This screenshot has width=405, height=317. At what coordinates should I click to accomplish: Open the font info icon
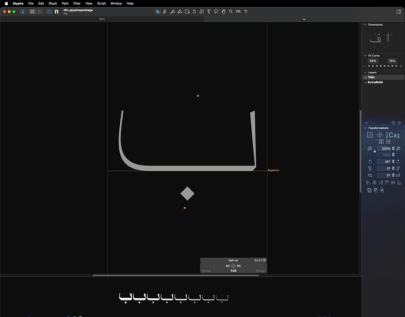(23, 12)
